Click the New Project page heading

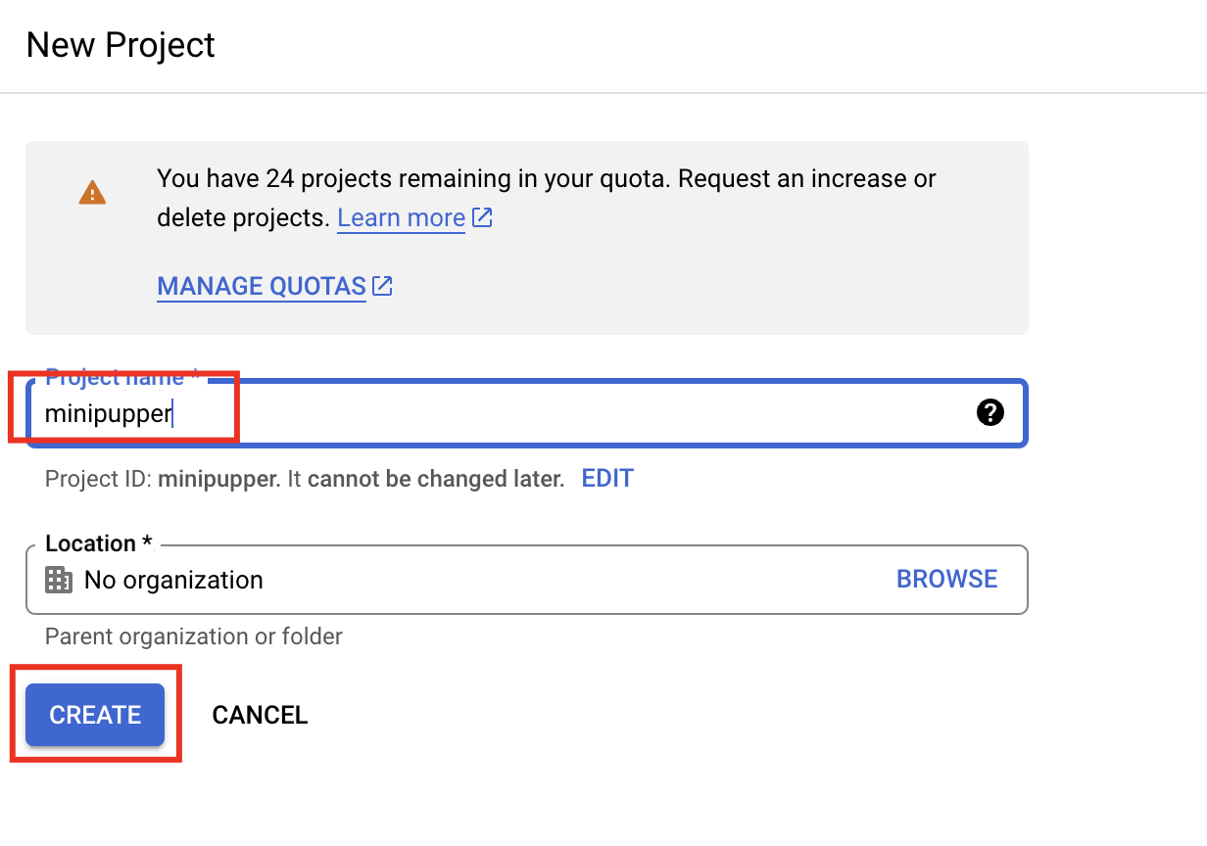click(120, 44)
